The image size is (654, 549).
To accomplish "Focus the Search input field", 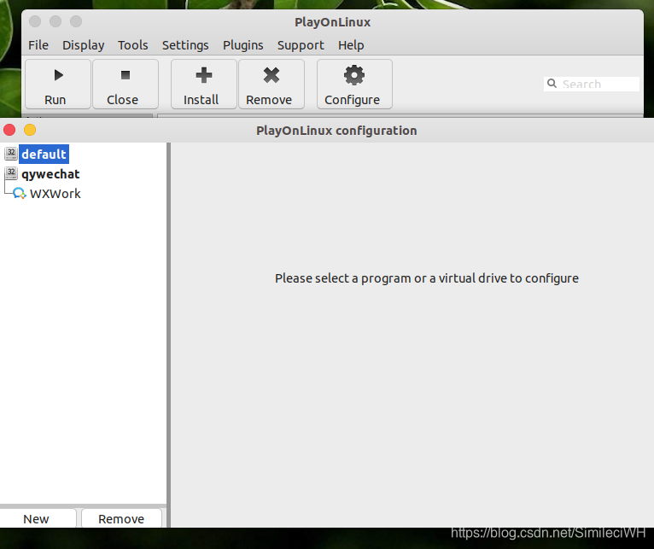I will click(592, 84).
